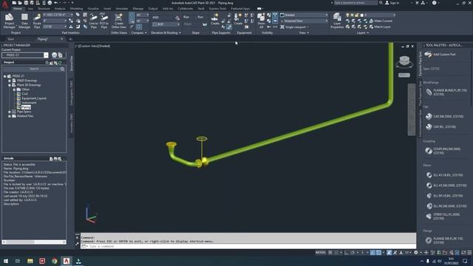The height and width of the screenshot is (266, 473).
Task: Open the Project Manager ribbon button
Action: coord(9,21)
